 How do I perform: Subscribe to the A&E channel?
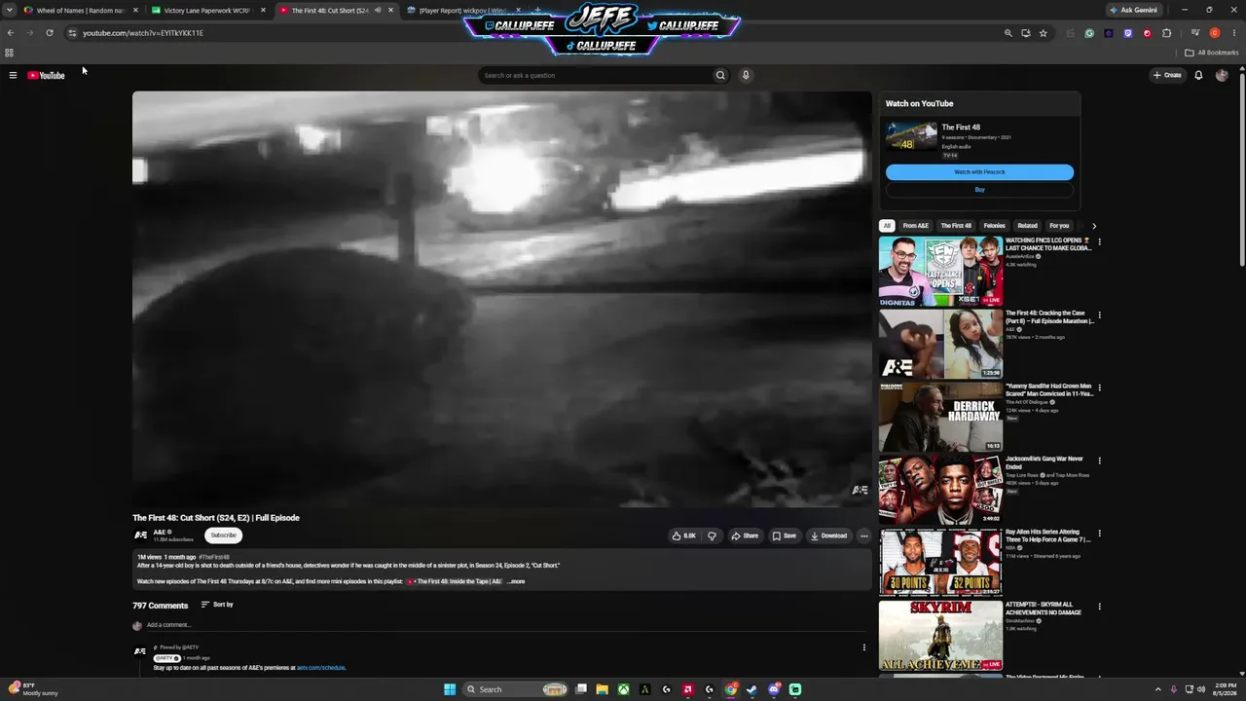(x=223, y=535)
